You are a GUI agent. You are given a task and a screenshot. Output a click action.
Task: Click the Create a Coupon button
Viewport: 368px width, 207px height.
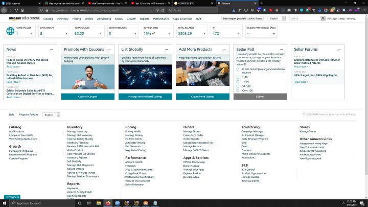(88, 97)
